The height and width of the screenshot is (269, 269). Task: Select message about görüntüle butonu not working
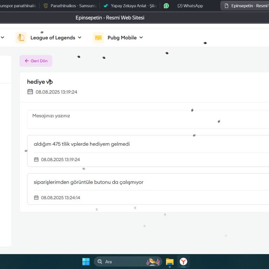[x=89, y=182]
